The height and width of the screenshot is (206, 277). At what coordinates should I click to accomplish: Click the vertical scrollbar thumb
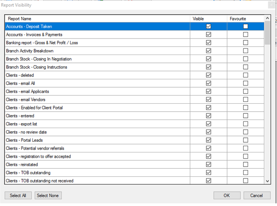point(267,33)
